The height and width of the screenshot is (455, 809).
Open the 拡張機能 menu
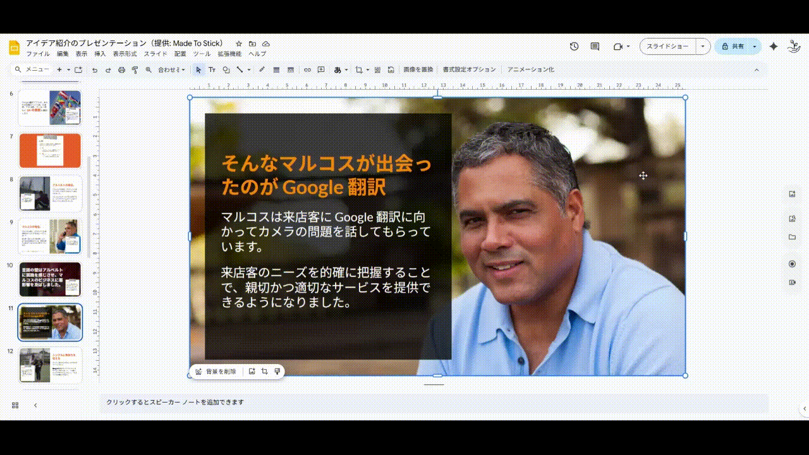229,54
